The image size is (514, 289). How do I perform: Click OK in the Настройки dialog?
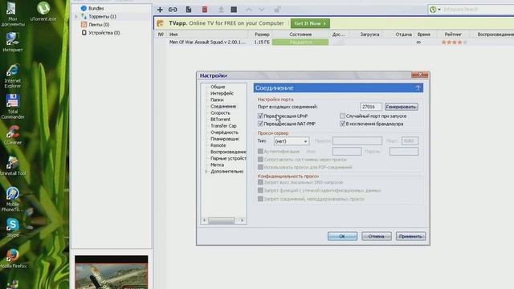342,236
